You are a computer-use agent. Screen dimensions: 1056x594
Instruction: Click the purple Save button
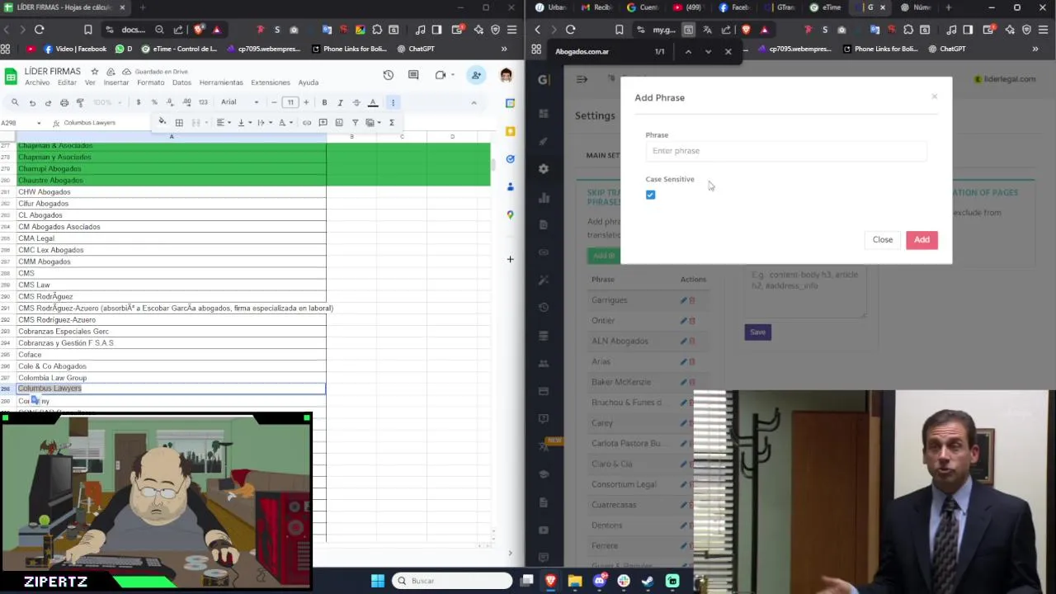757,332
